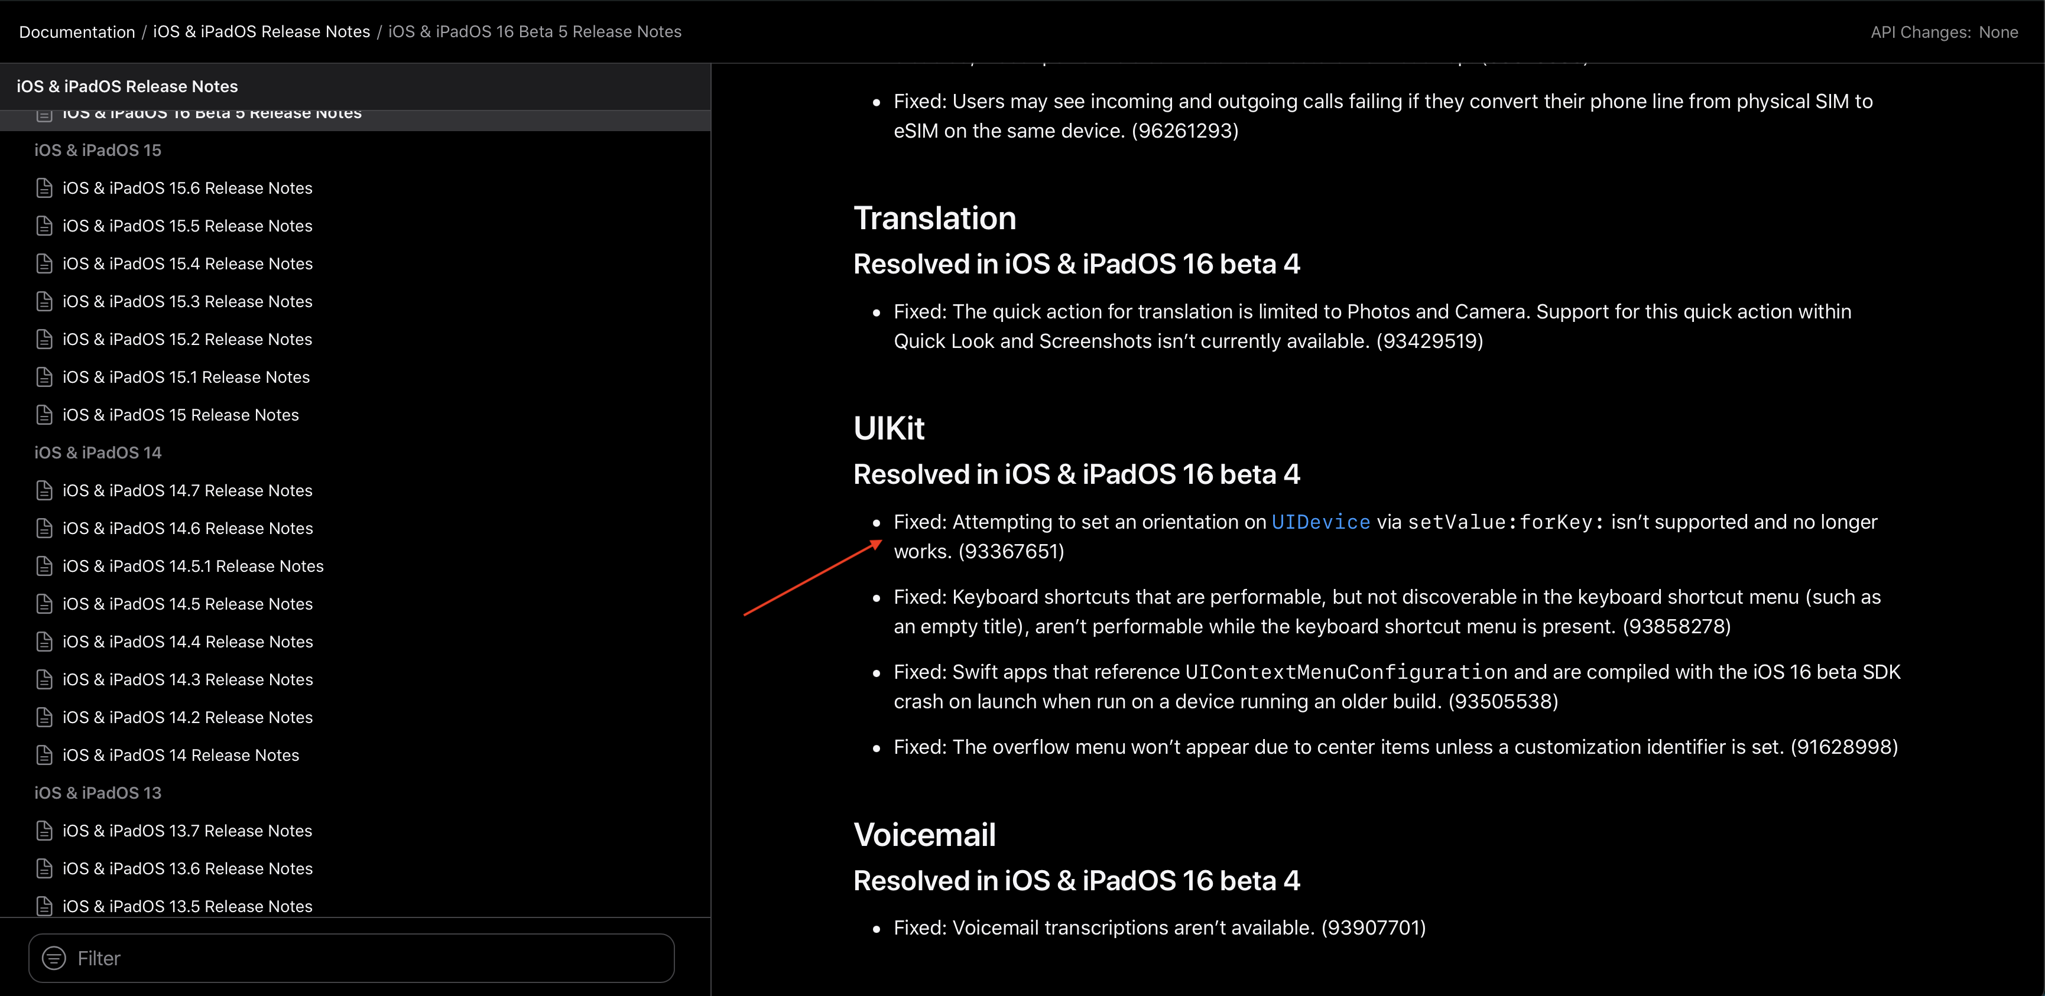Click the Documentation breadcrumb link
Screen dimensions: 2045x996
pos(77,32)
